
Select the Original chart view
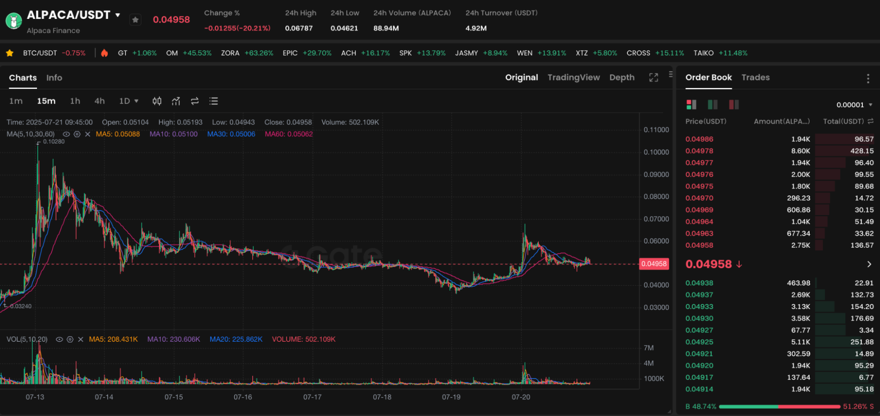(x=522, y=77)
